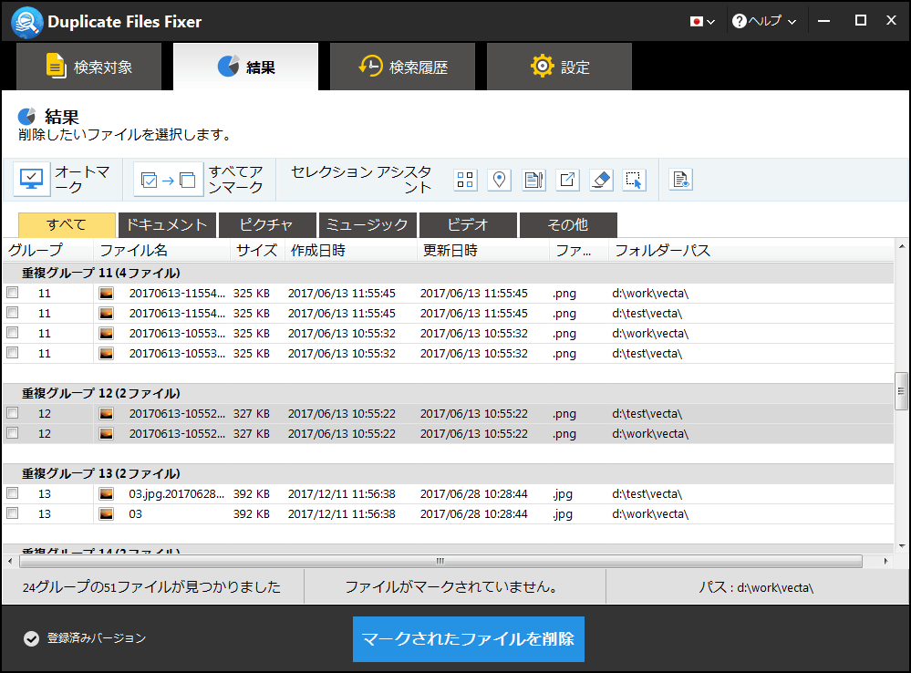This screenshot has width=911, height=673.
Task: Click 重複グループ 11 (4ファイル) header
Action: (448, 273)
